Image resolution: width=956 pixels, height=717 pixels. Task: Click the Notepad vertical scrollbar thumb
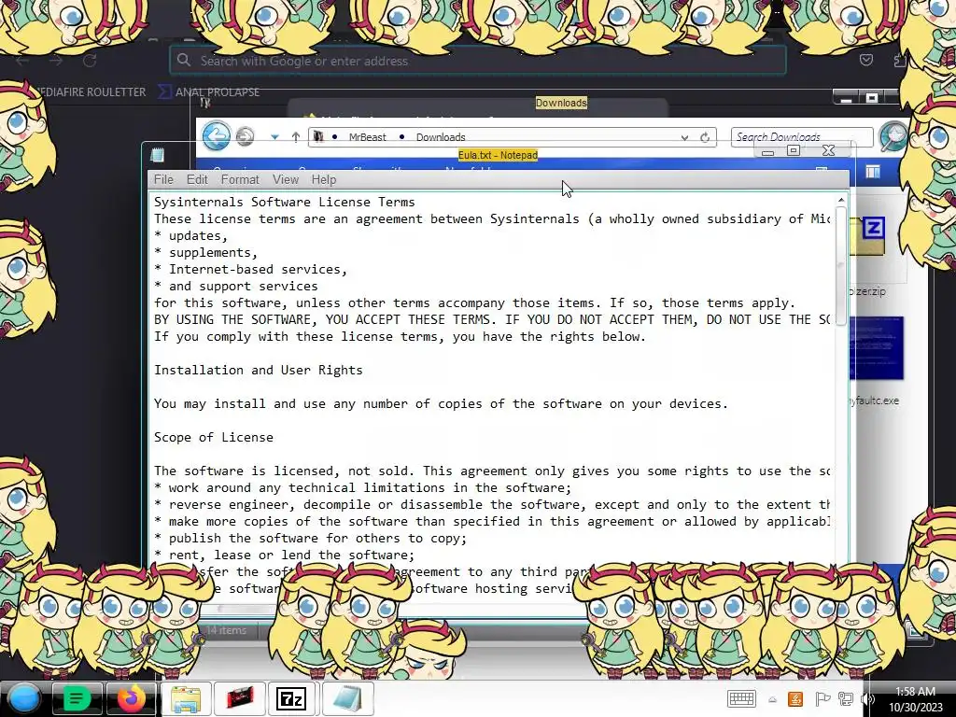click(x=841, y=266)
